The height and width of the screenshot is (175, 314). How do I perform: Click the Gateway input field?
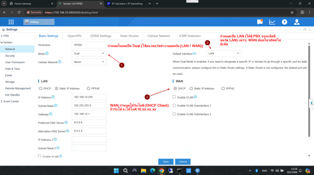point(89,114)
